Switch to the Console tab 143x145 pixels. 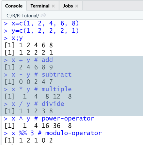pyautogui.click(x=14, y=6)
